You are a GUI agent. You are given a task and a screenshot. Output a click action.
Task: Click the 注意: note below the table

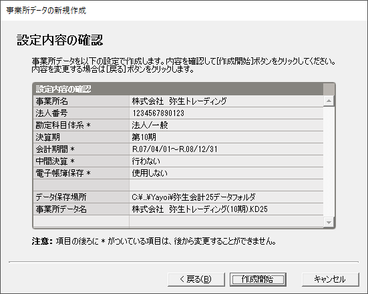pyautogui.click(x=154, y=241)
